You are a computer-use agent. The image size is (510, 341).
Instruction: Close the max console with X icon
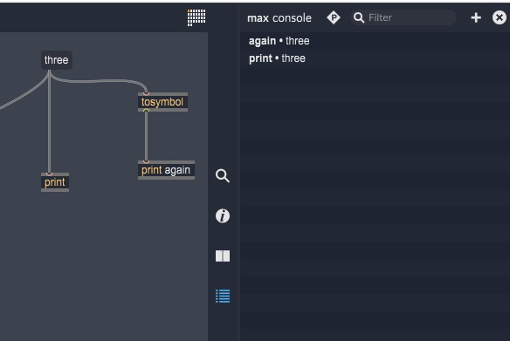(x=500, y=17)
